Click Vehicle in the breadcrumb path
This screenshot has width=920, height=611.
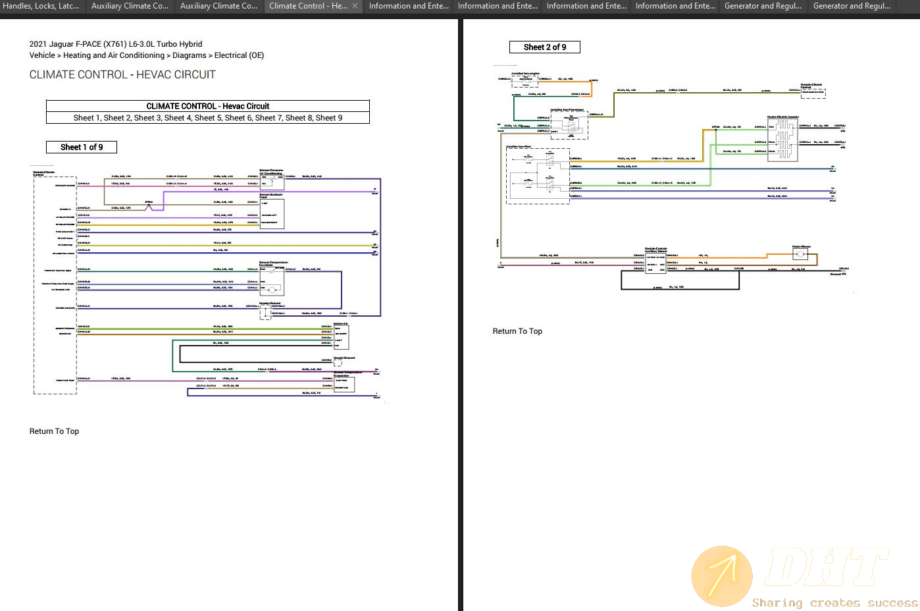tap(42, 55)
